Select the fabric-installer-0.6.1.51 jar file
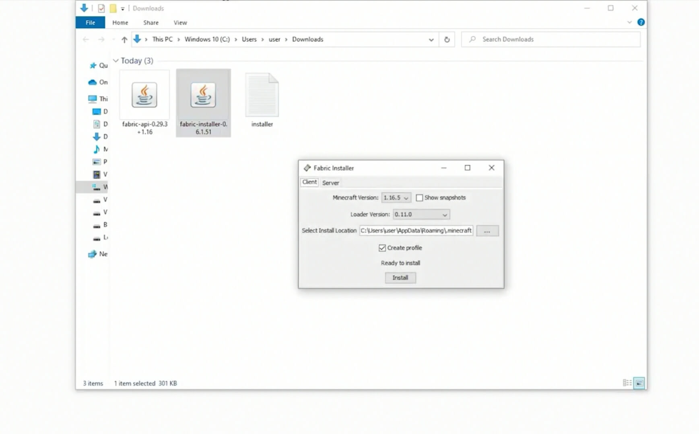 coord(203,103)
